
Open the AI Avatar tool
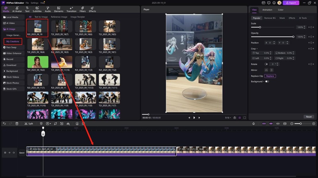[x=17, y=9]
